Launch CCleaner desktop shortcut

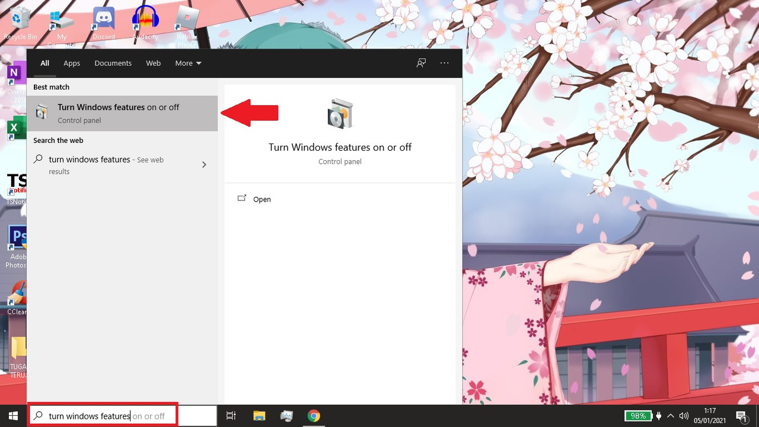(x=17, y=298)
